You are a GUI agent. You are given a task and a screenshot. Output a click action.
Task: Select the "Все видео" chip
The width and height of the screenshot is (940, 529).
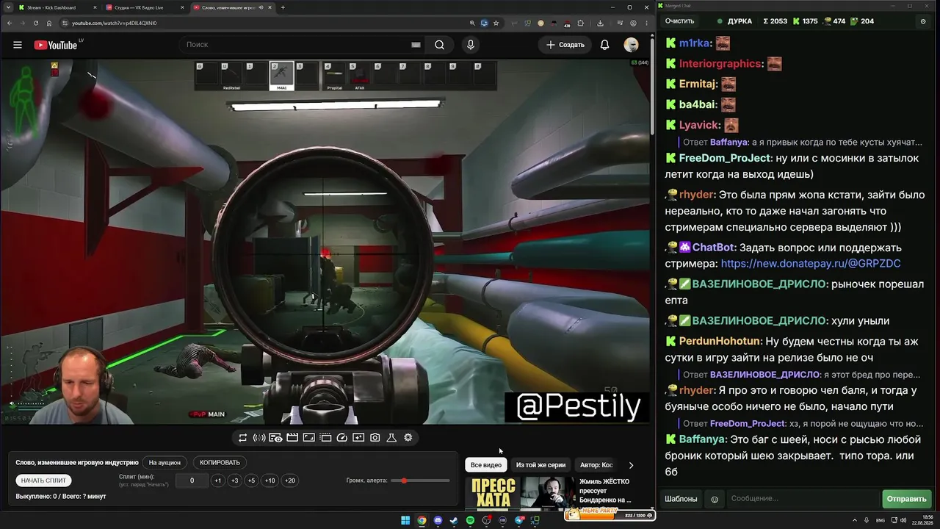(x=486, y=465)
